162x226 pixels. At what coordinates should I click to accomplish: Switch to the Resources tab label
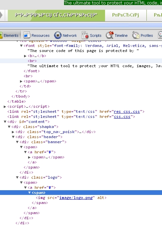click(x=41, y=35)
